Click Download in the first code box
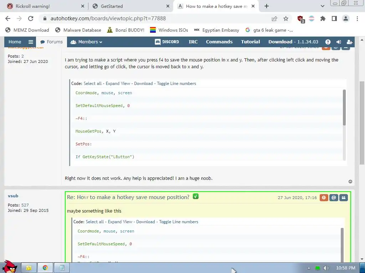Viewport: 365px width, 273px height. click(143, 84)
